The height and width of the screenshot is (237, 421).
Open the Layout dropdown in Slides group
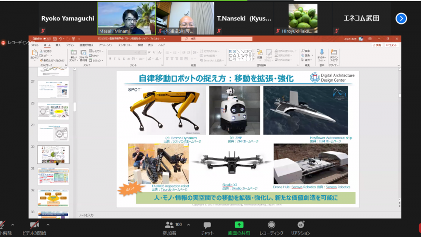[x=96, y=51]
